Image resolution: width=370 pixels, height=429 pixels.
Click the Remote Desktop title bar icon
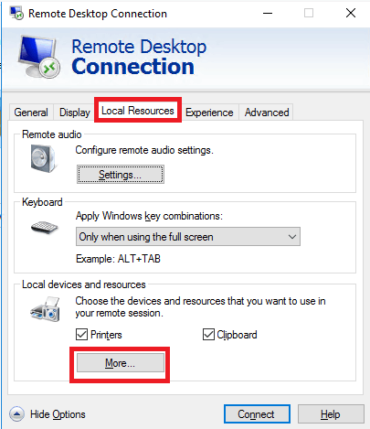[16, 13]
